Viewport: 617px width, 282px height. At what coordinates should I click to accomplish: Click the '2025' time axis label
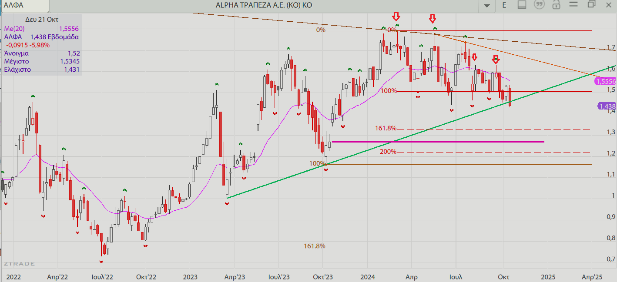pos(547,277)
